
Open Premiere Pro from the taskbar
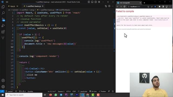click(77, 95)
